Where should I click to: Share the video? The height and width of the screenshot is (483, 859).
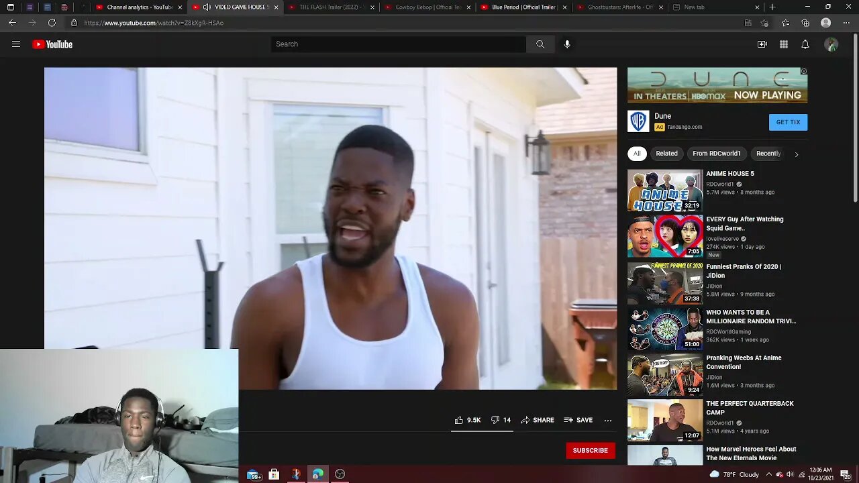pyautogui.click(x=538, y=420)
